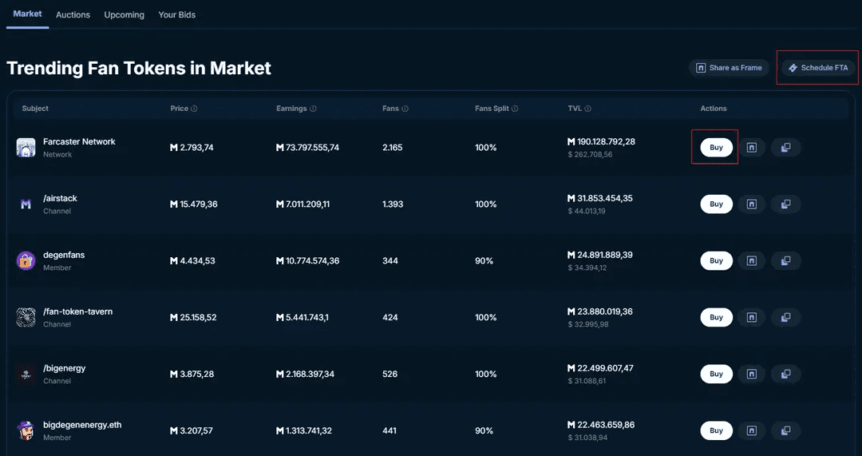Switch to the Market tab

point(27,14)
